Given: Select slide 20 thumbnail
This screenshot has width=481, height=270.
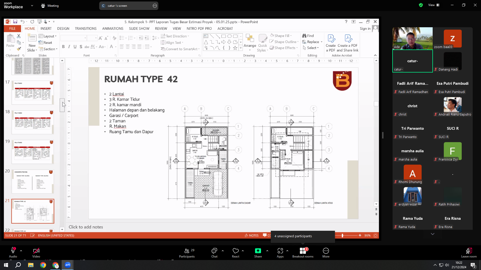Looking at the screenshot, I should pos(33,182).
